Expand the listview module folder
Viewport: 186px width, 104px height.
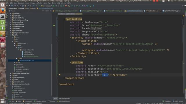[10, 14]
